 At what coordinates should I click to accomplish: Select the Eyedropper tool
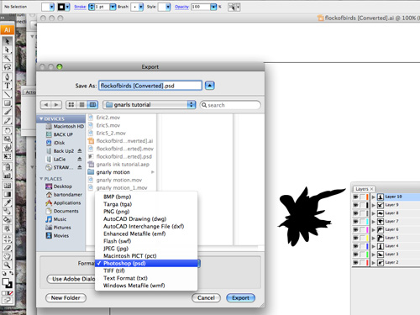click(7, 202)
